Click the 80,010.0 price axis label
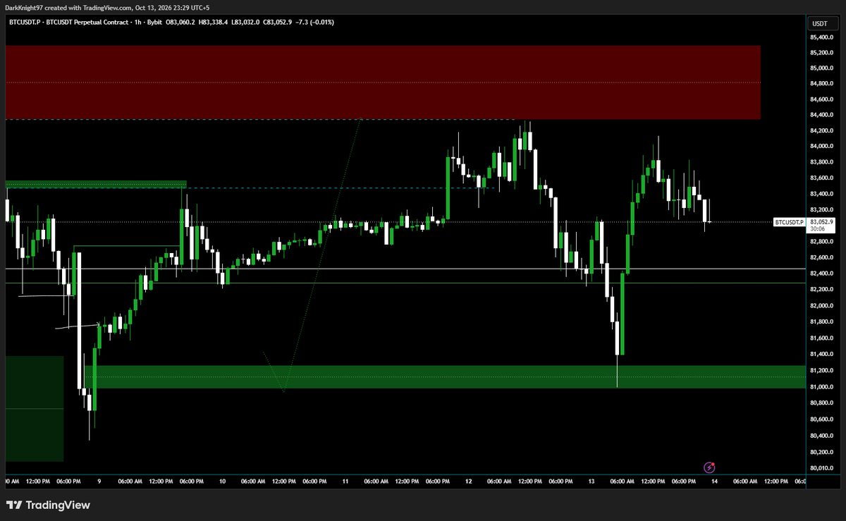 [x=821, y=468]
